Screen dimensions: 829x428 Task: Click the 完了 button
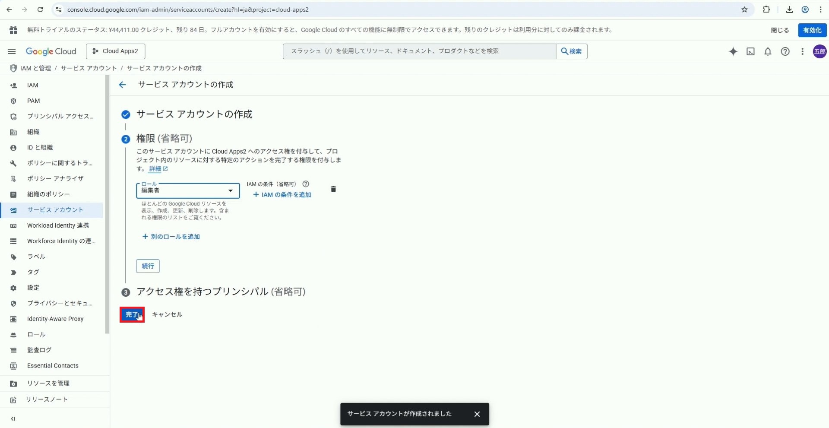[132, 314]
